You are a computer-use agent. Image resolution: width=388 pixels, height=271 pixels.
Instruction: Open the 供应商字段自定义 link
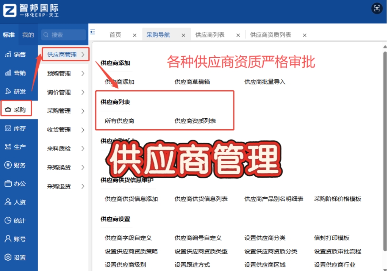[128, 238]
